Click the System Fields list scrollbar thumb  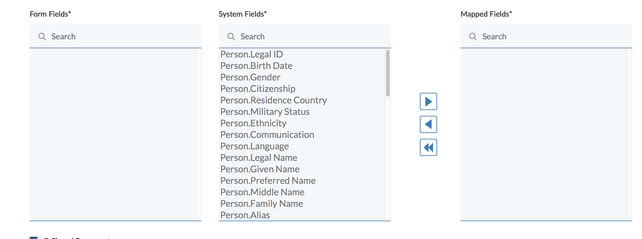(x=388, y=73)
